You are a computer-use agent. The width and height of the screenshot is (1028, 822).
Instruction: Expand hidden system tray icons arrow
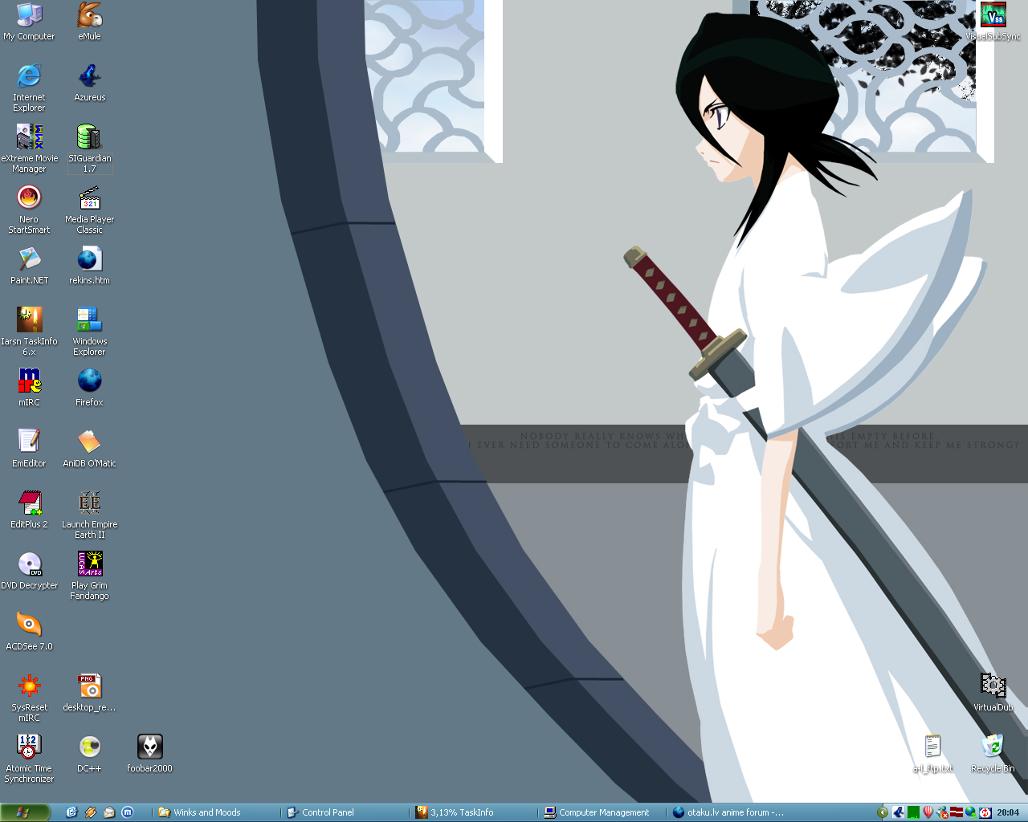(883, 812)
